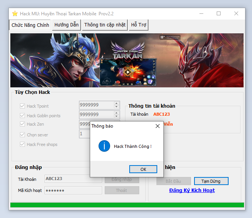Close the Thông báo dialog

[x=158, y=126]
